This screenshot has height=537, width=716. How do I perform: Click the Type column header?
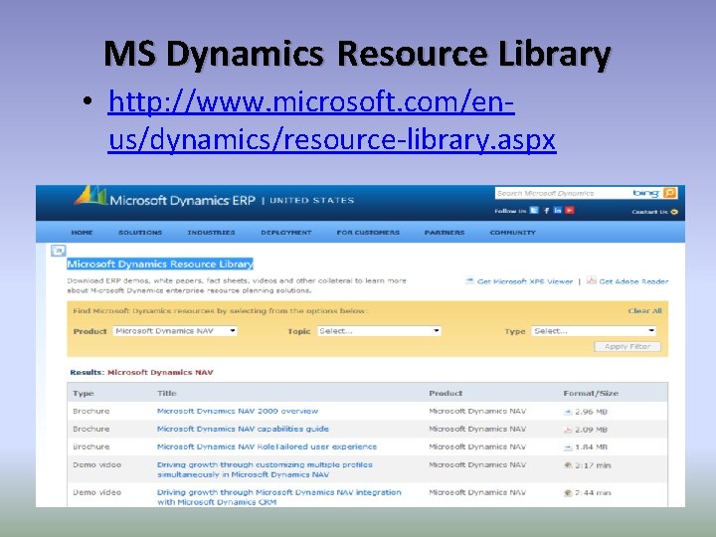coord(84,393)
